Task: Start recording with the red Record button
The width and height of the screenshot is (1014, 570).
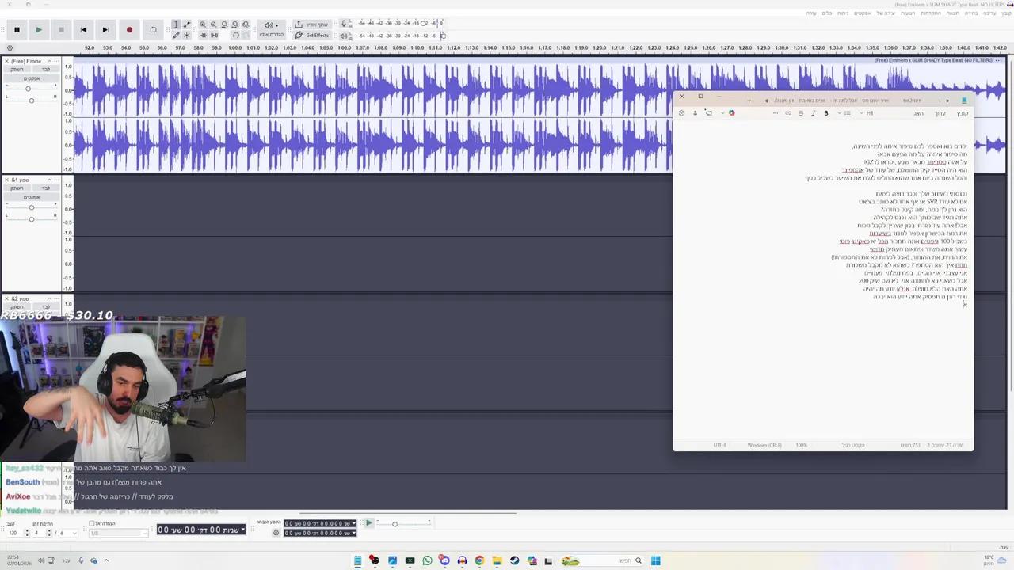Action: pyautogui.click(x=129, y=30)
